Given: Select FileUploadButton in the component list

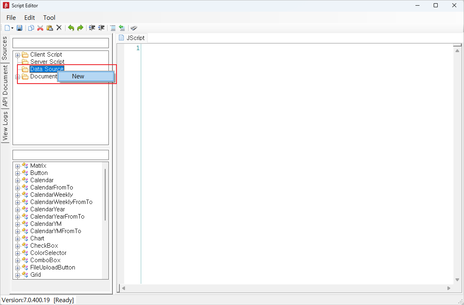Looking at the screenshot, I should click(x=53, y=267).
